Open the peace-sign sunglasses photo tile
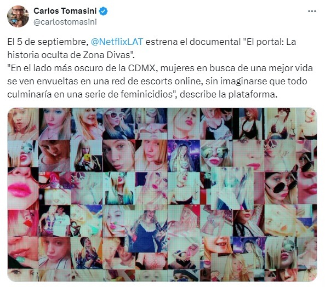This screenshot has height=287, width=325. click(280, 156)
